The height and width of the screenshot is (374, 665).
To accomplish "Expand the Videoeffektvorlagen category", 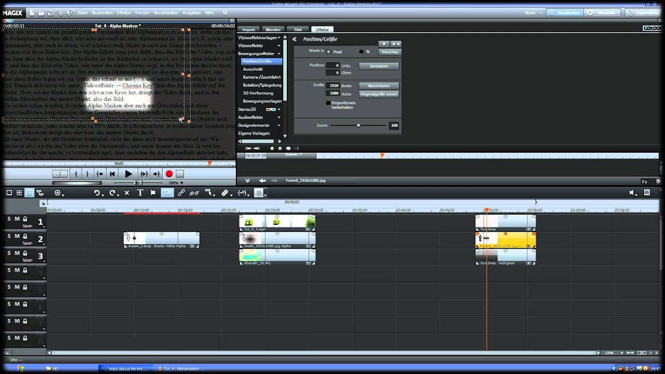I will point(278,37).
